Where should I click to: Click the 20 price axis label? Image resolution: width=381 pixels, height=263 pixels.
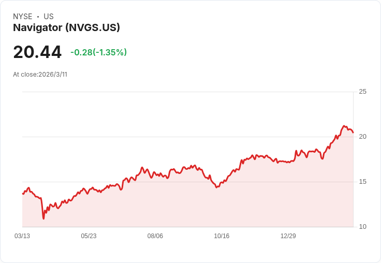pyautogui.click(x=363, y=137)
